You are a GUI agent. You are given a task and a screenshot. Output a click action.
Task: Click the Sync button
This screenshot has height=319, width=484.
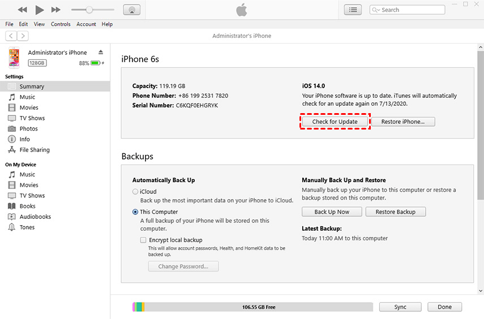(x=400, y=307)
